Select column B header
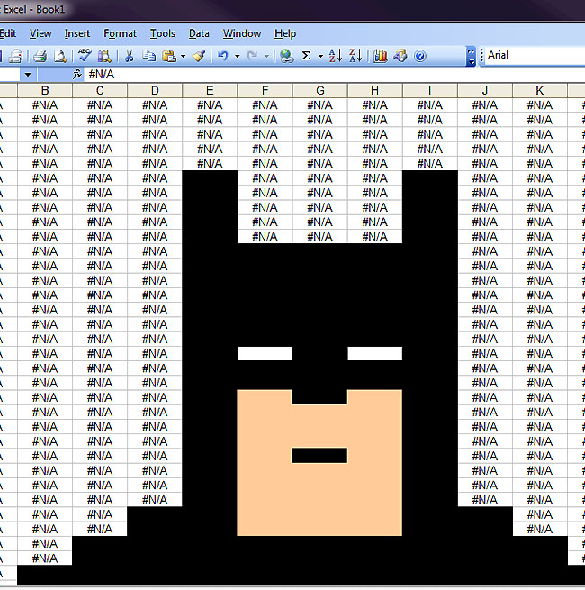 click(x=45, y=91)
